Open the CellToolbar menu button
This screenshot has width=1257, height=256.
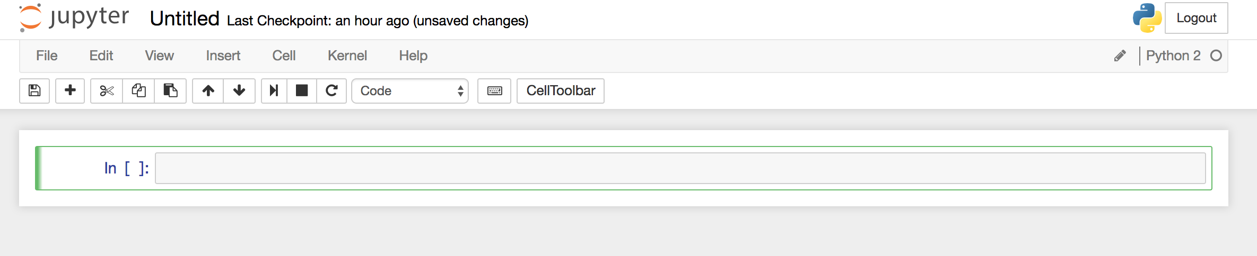(561, 91)
